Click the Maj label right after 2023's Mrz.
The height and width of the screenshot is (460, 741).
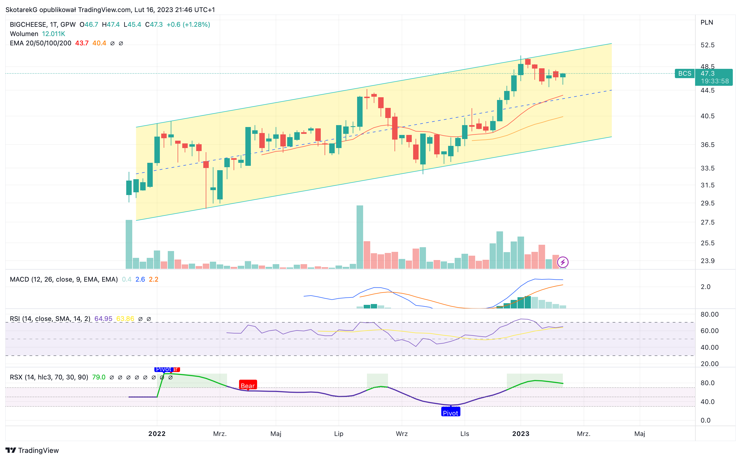(x=640, y=434)
